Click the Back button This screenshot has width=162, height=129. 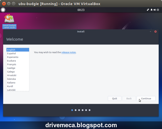[129, 99]
